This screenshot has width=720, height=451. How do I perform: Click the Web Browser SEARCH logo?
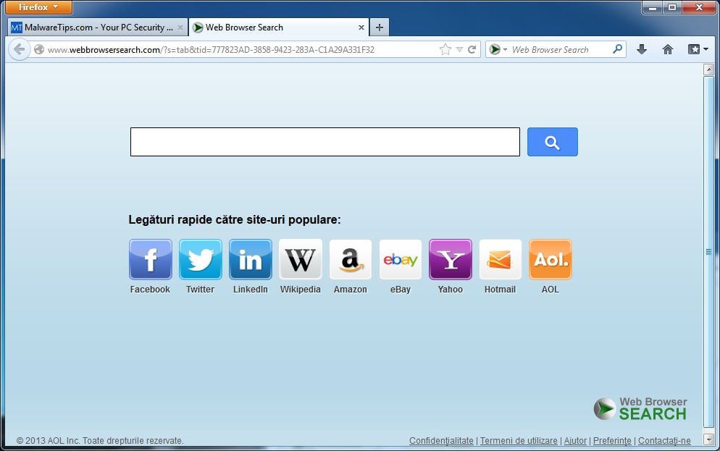pos(640,409)
